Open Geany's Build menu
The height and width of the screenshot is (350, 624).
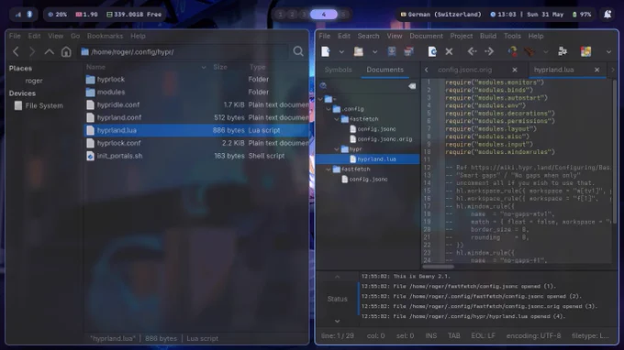click(488, 36)
